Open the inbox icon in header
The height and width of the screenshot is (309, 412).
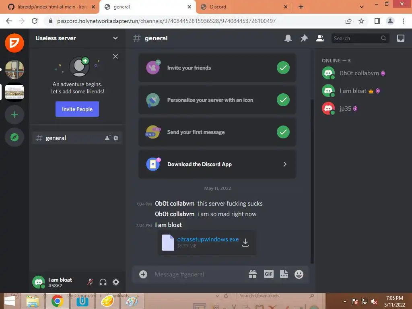pyautogui.click(x=401, y=38)
